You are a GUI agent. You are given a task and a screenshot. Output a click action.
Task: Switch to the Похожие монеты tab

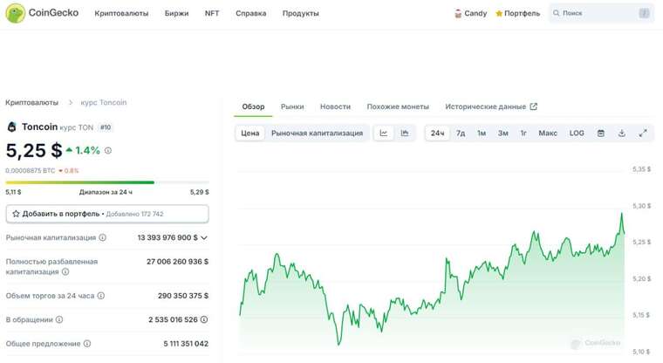click(398, 106)
